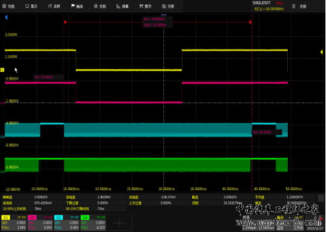This screenshot has width=326, height=232.
Task: Open the 功能 utility menu
Action: tap(9, 6)
